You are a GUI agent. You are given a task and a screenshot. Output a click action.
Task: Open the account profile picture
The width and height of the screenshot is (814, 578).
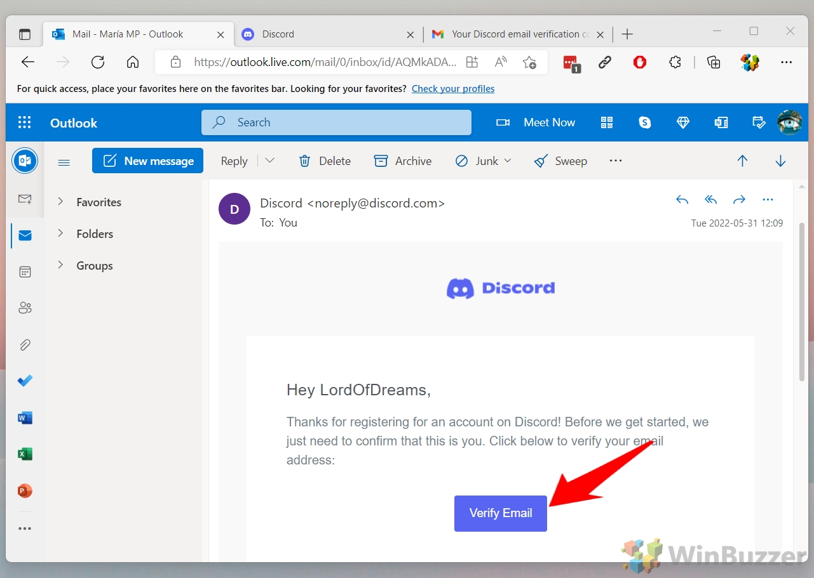click(790, 122)
